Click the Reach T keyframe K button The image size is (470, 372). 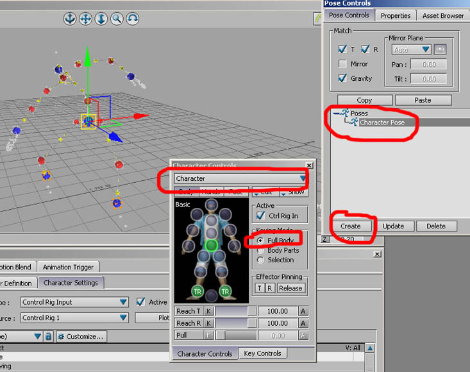pyautogui.click(x=209, y=312)
